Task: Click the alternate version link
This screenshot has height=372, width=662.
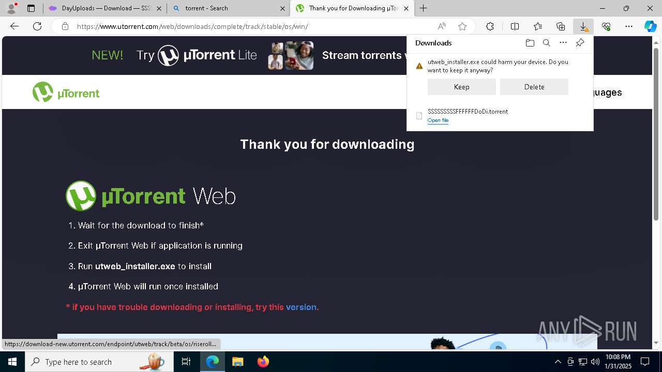Action: point(301,307)
